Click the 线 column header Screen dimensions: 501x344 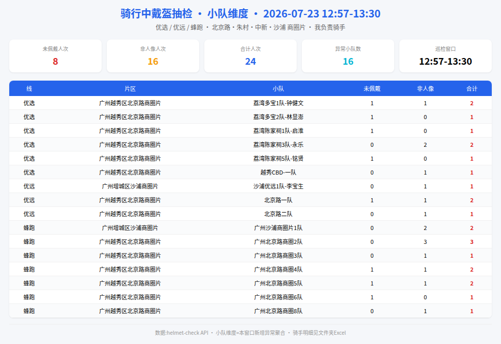point(29,88)
